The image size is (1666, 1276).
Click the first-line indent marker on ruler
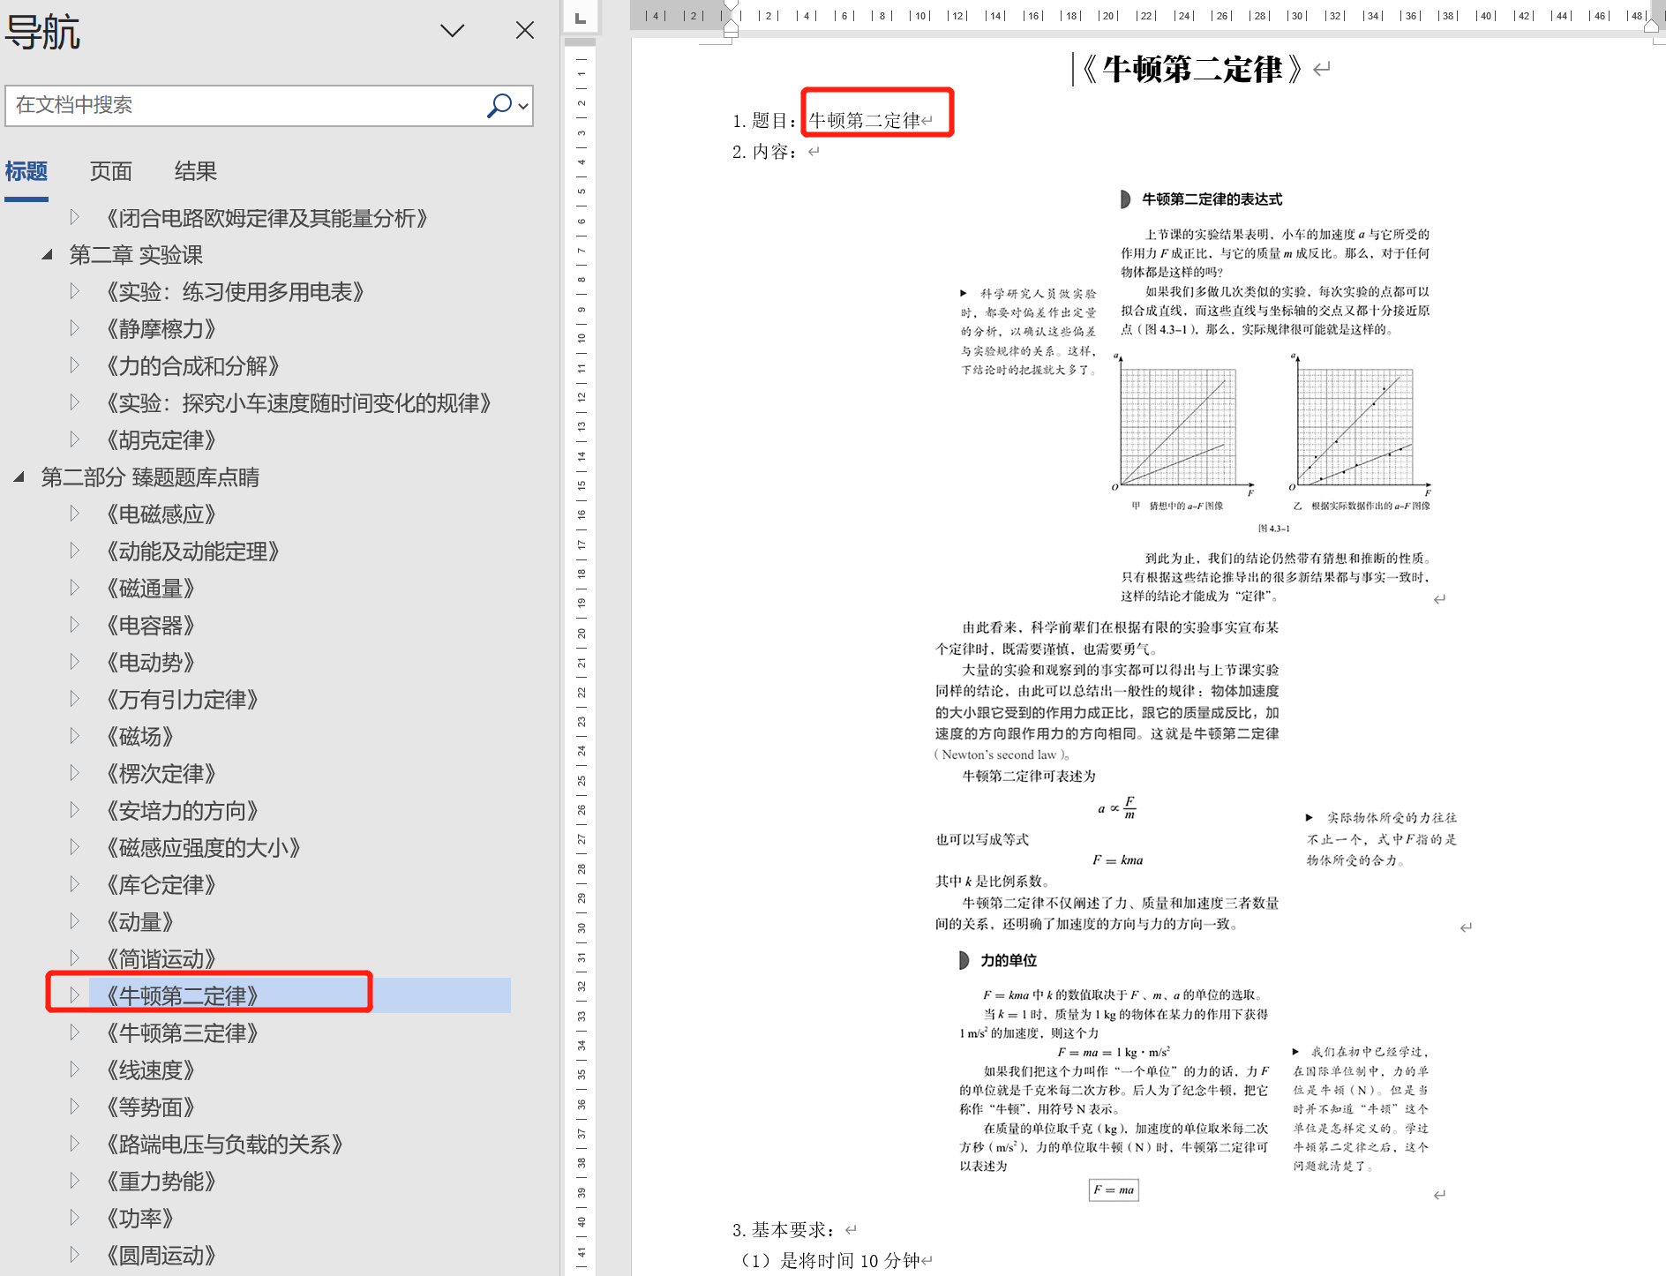(x=731, y=11)
